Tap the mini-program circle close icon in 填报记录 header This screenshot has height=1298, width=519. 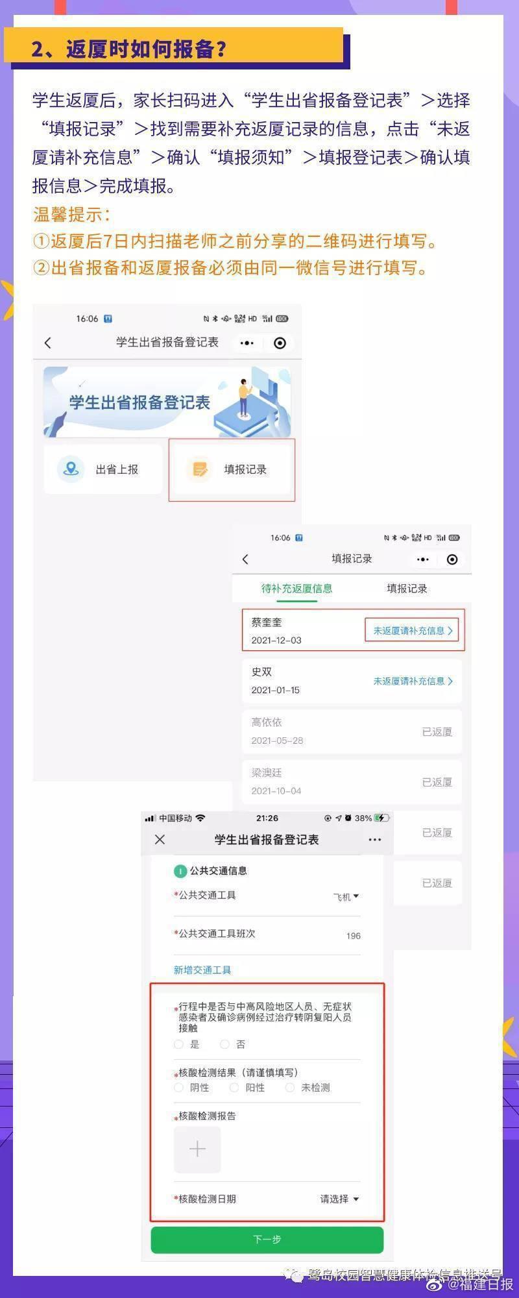(x=452, y=559)
